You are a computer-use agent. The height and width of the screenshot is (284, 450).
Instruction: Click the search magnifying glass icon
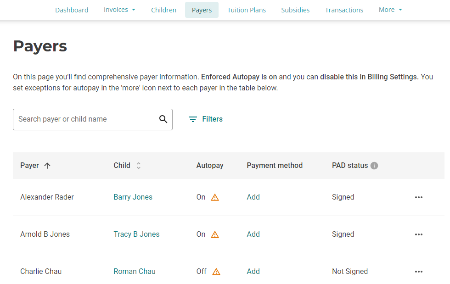tap(163, 119)
